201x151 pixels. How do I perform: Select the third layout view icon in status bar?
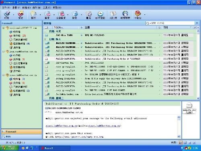tap(190, 143)
